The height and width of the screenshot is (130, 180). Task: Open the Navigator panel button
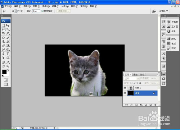point(172,22)
